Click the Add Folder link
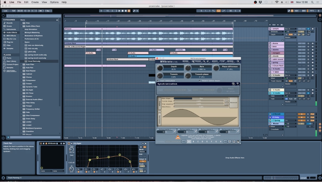 point(11,71)
